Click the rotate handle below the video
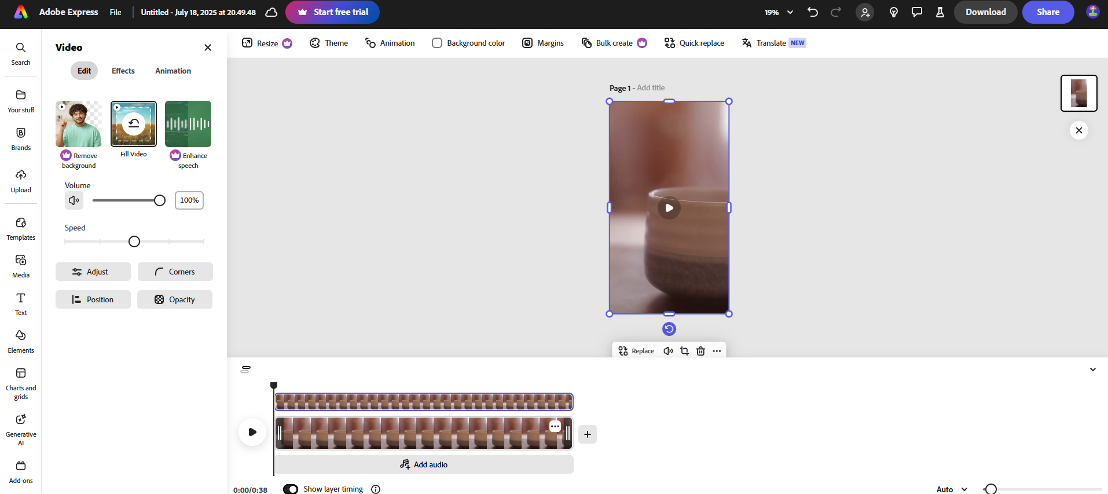1108x494 pixels. 669,329
